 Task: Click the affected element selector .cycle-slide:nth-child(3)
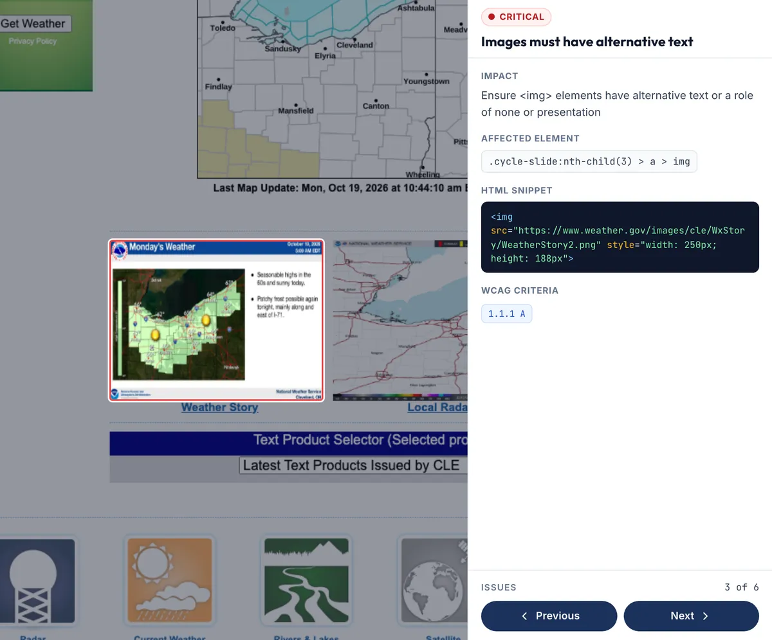[x=589, y=161]
